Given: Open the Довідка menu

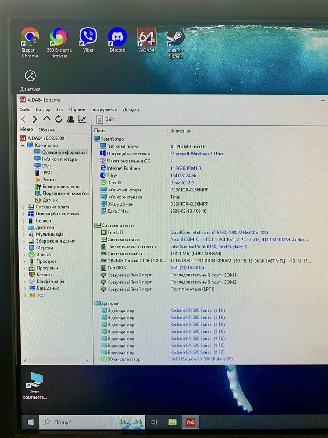Looking at the screenshot, I should click(130, 110).
